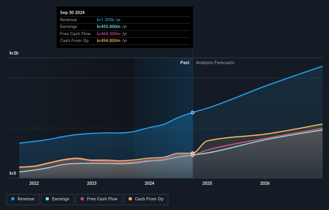
Task: Toggle the Earnings legend button
Action: (57, 199)
